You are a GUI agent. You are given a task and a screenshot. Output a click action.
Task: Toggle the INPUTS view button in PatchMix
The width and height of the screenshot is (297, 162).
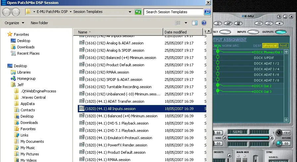253,32
